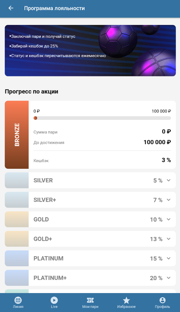This screenshot has height=312, width=180.
Task: Click the SILVER color swatch
Action: 17,180
